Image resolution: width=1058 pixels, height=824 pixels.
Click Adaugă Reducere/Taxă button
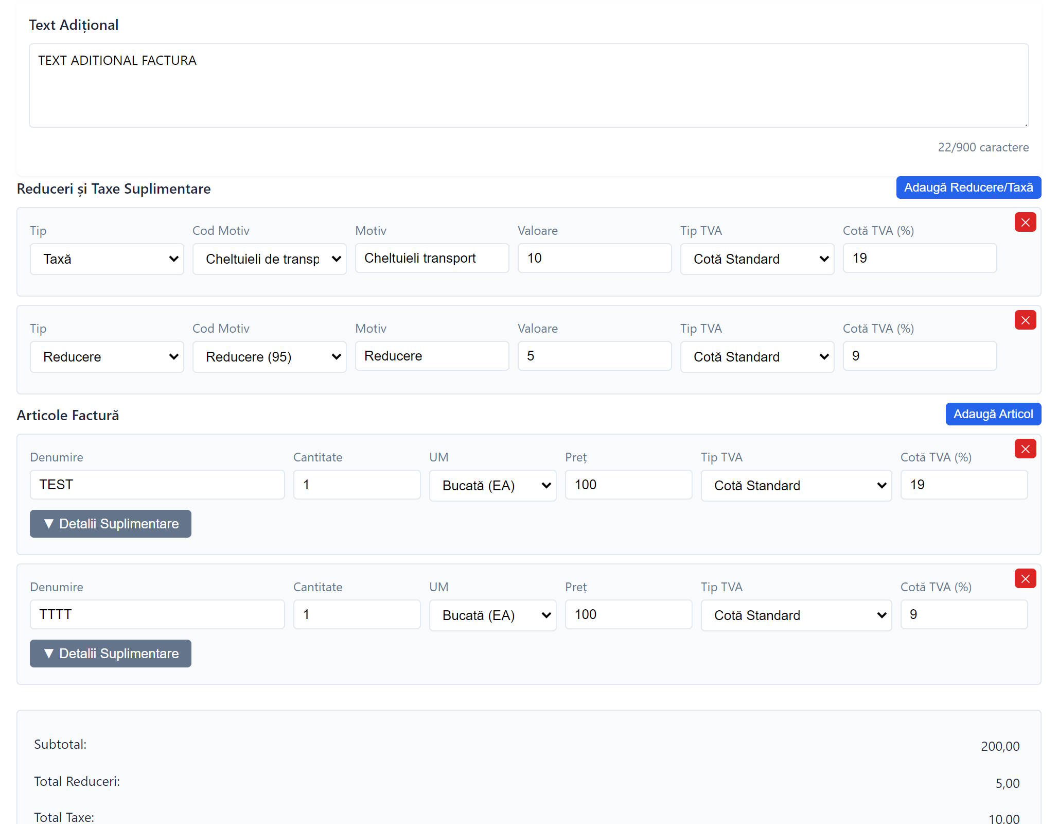[968, 187]
